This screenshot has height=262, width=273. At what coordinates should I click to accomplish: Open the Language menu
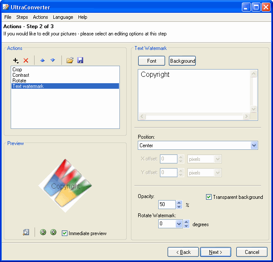click(x=63, y=17)
